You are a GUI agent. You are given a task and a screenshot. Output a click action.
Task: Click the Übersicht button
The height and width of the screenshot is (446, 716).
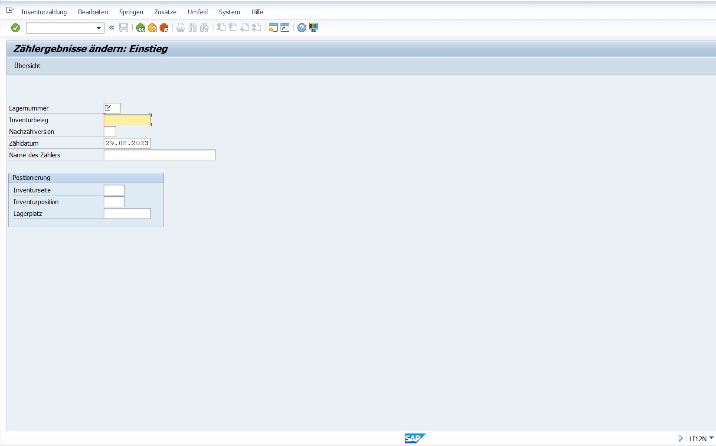tap(27, 66)
